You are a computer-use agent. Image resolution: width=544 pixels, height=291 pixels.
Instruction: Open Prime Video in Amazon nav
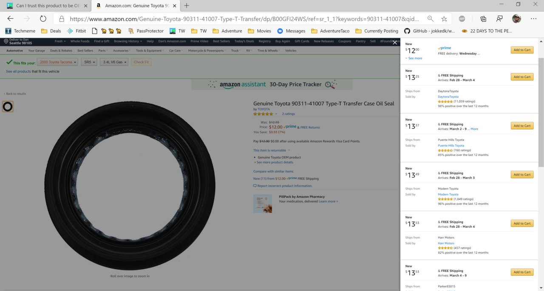[199, 41]
